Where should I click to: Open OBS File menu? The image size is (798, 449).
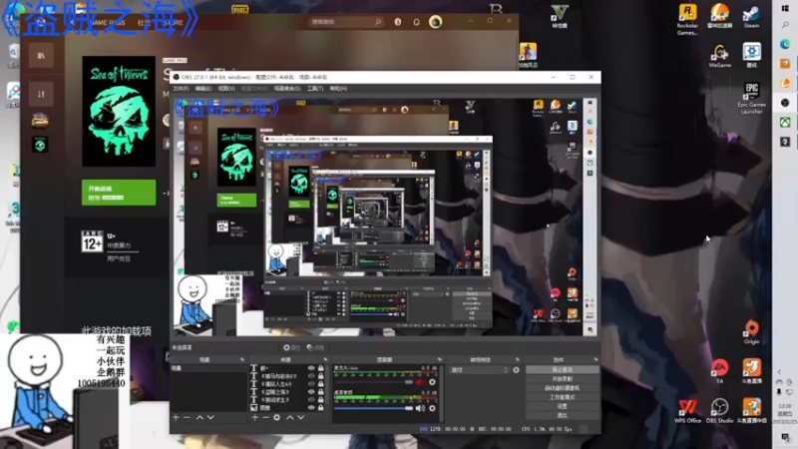click(x=181, y=89)
